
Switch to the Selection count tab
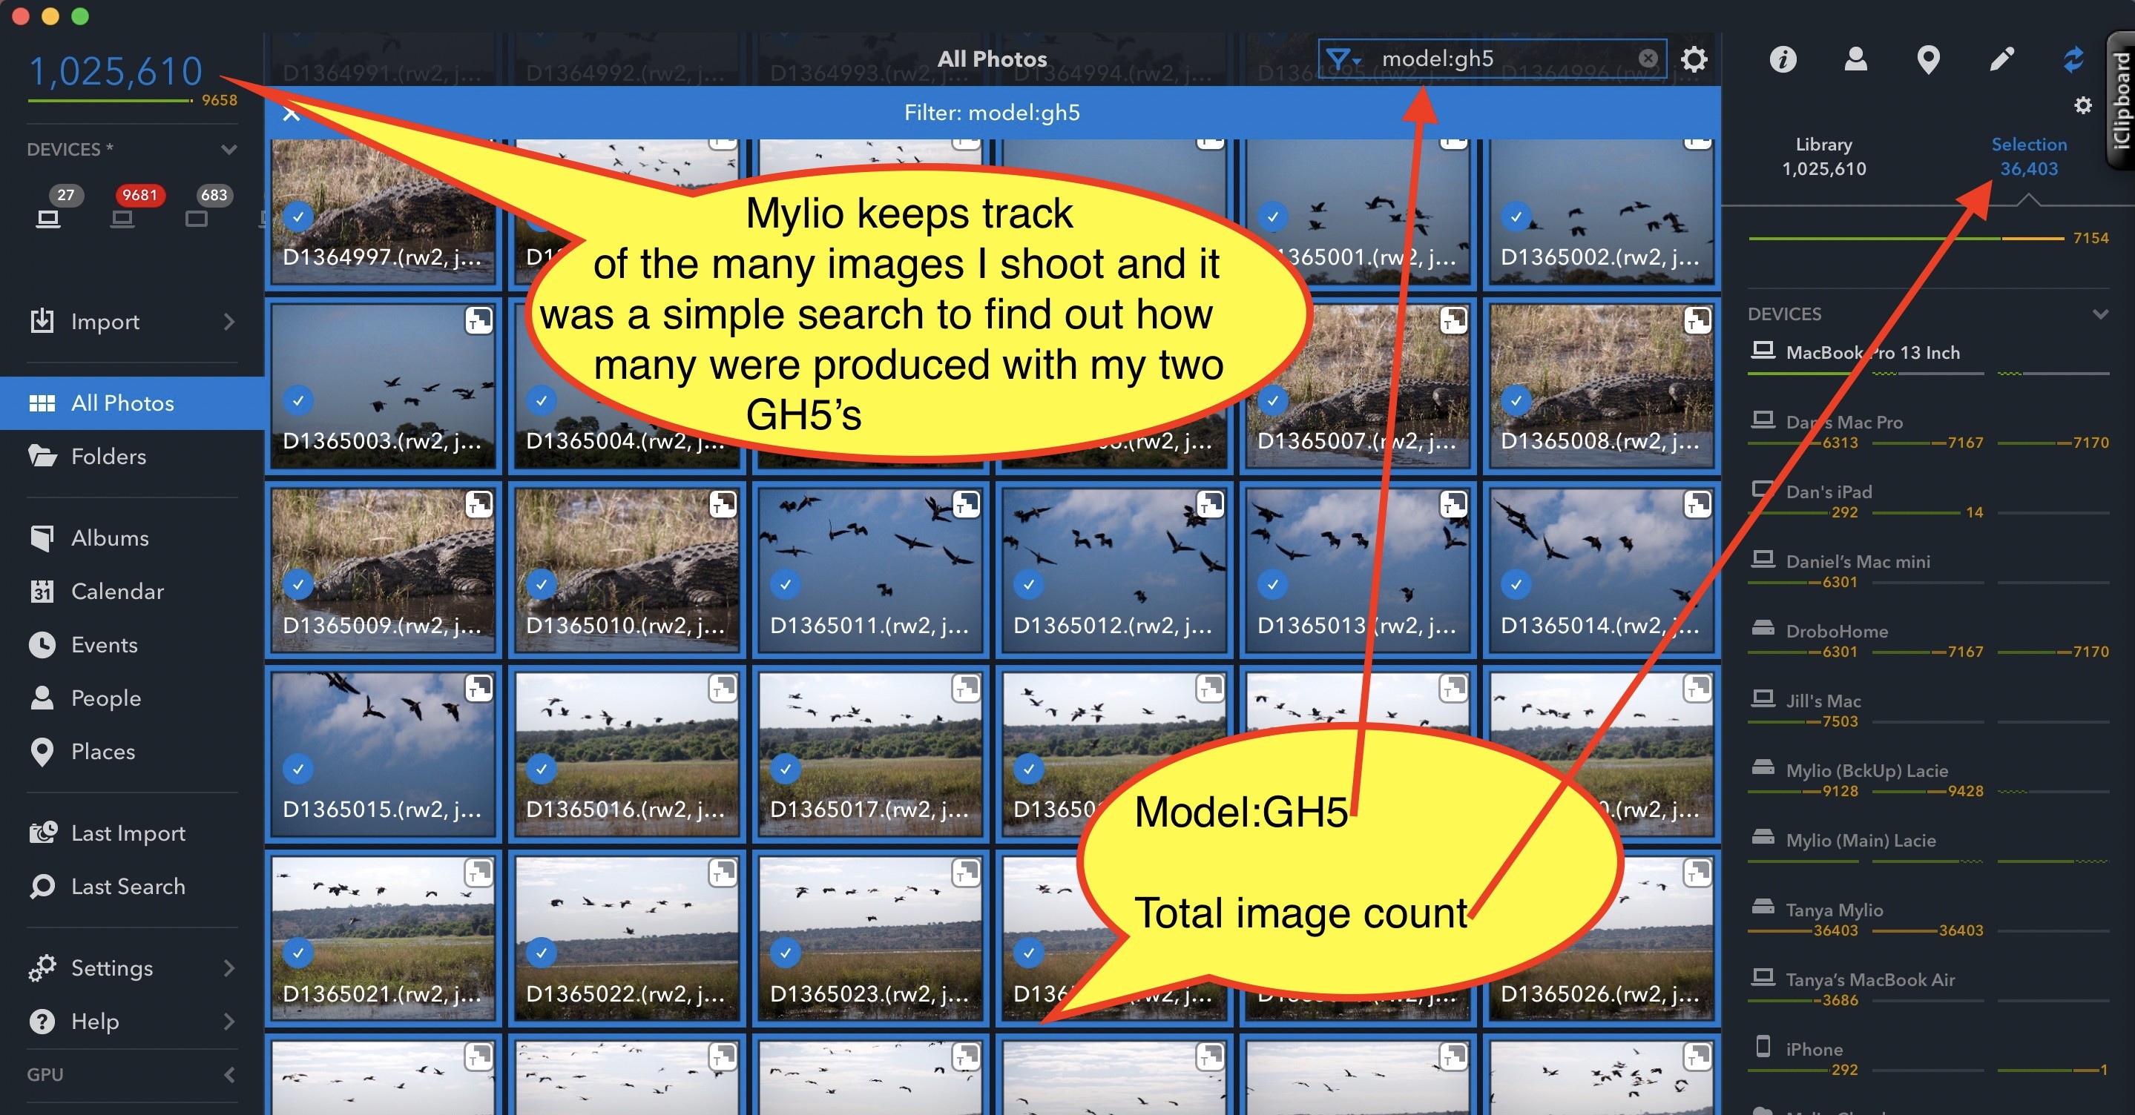click(x=2029, y=156)
